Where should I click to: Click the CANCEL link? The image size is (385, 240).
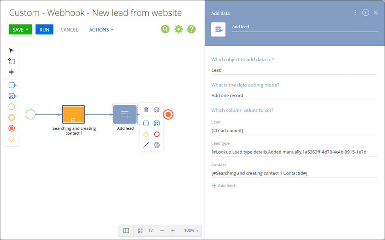click(x=69, y=30)
